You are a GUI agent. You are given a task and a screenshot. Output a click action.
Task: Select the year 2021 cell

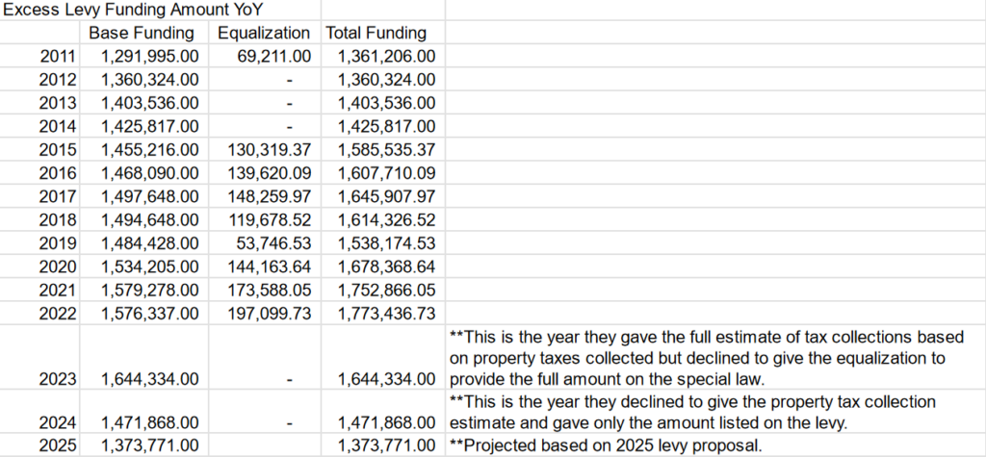[x=59, y=291]
